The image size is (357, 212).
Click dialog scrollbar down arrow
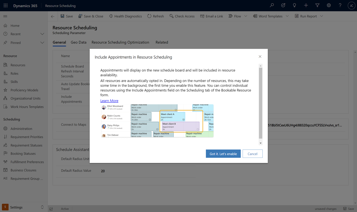point(261,143)
